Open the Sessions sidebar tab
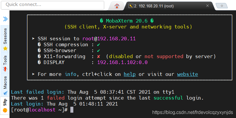 click(x=5, y=39)
